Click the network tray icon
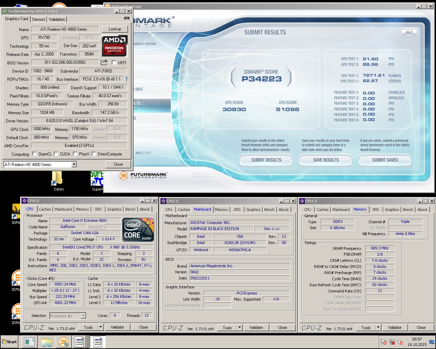 tap(392, 342)
